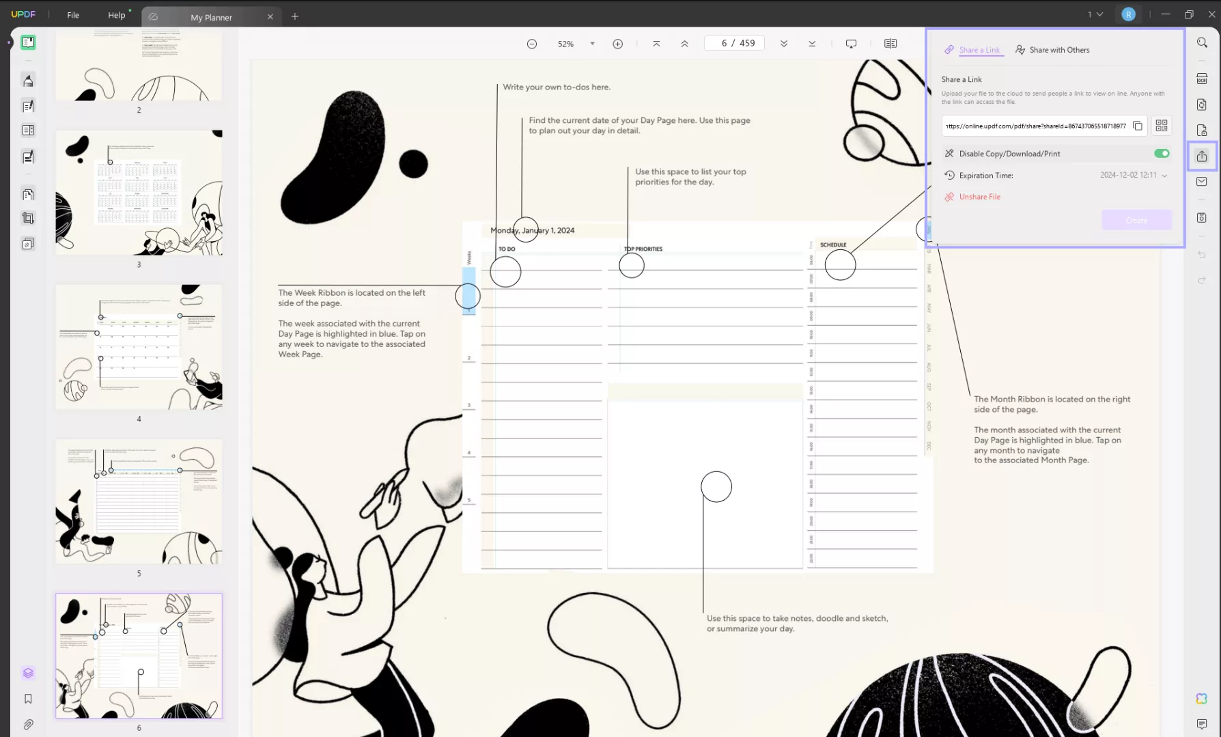
Task: Open the Fill and Sign tool
Action: click(28, 156)
